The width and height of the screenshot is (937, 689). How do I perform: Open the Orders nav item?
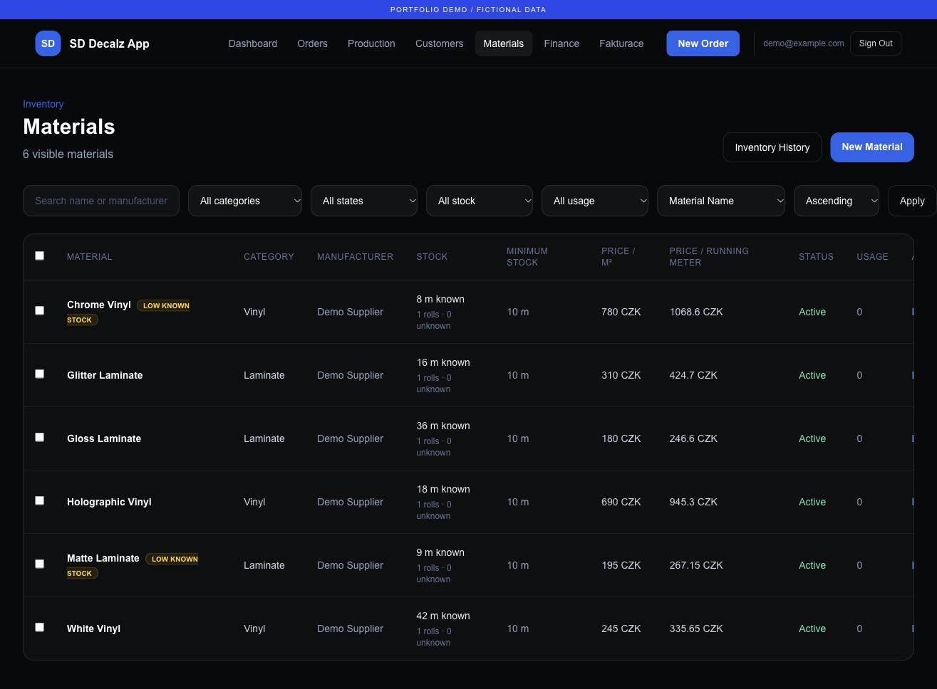(x=313, y=43)
